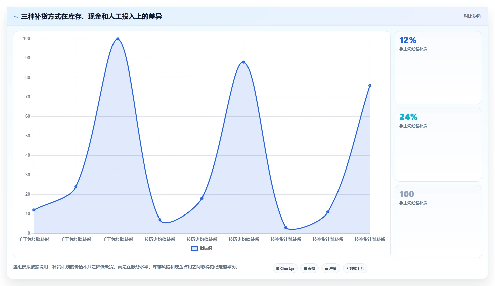
Task: Click the chart data point at value 12
Action: pyautogui.click(x=34, y=210)
